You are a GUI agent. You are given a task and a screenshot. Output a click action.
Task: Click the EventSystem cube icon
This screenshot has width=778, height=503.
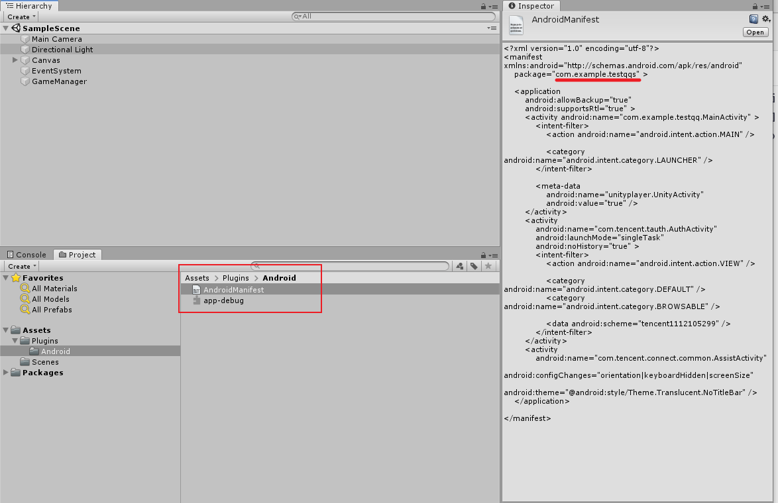pyautogui.click(x=25, y=71)
